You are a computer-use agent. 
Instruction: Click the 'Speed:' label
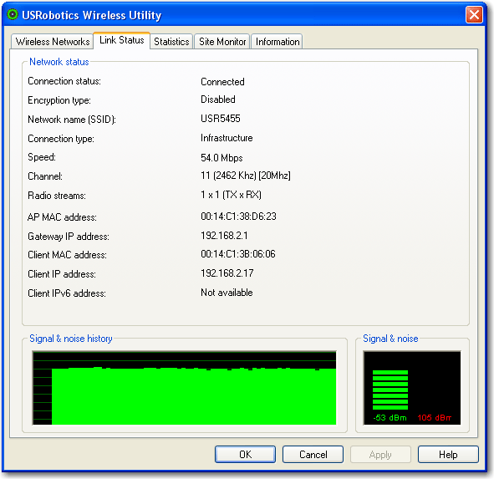[42, 157]
